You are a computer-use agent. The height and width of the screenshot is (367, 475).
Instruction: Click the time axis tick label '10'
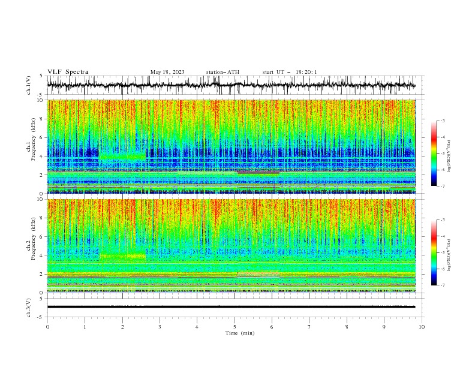[x=422, y=327]
